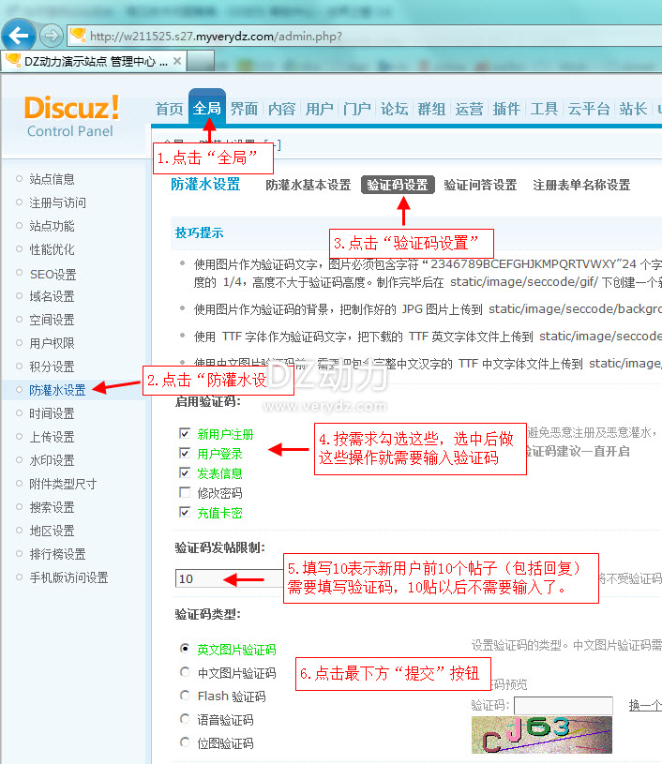662x764 pixels.
Task: Switch to 验证问答设置 tab
Action: pos(480,186)
